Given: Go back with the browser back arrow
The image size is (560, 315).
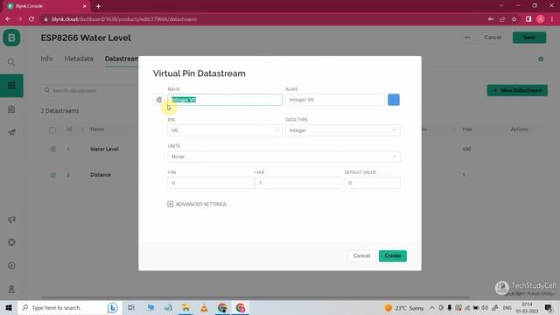Looking at the screenshot, I should pos(8,19).
